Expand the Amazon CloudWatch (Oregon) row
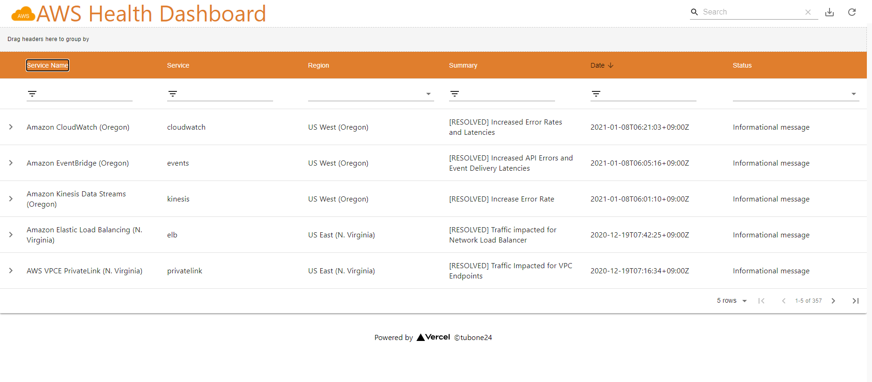872x382 pixels. tap(11, 127)
